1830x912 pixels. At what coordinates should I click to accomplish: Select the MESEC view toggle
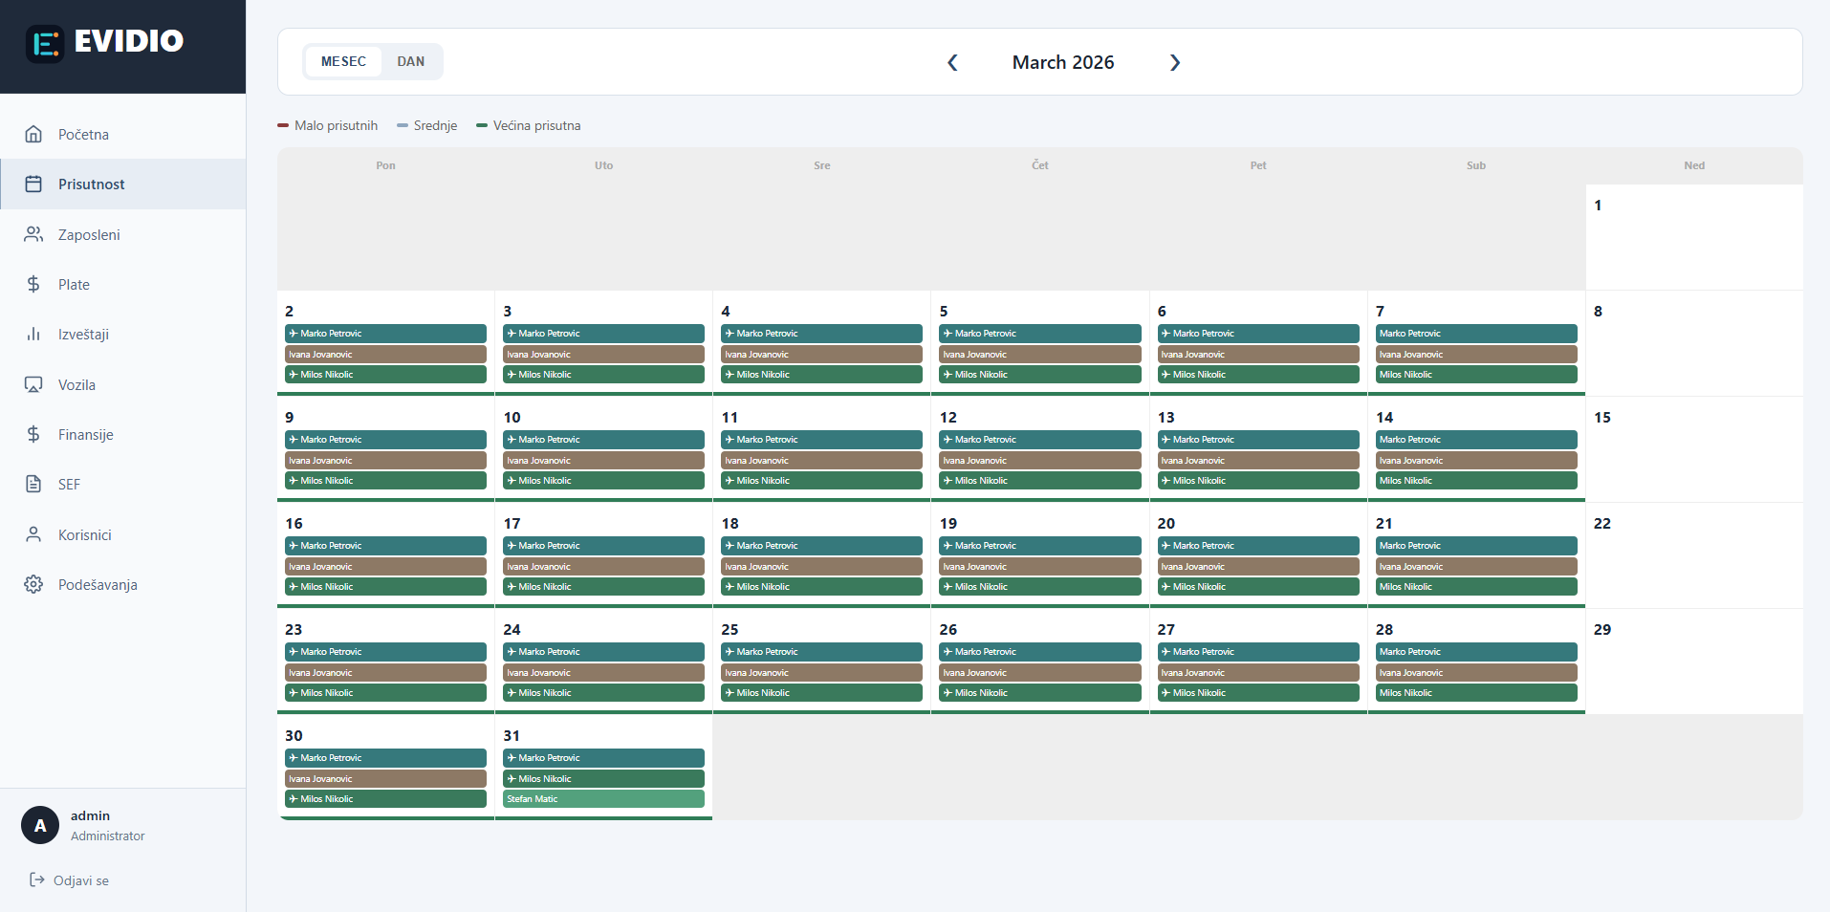342,61
